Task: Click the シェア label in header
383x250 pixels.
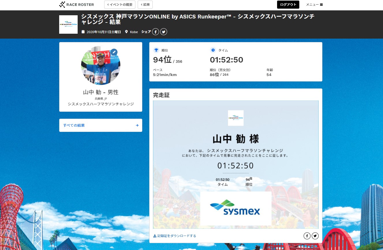Action: [146, 32]
